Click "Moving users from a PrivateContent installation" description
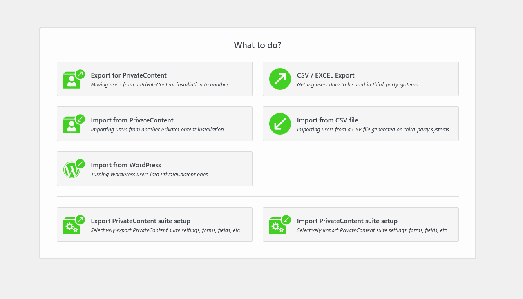Viewport: 523px width, 299px height. (x=159, y=85)
